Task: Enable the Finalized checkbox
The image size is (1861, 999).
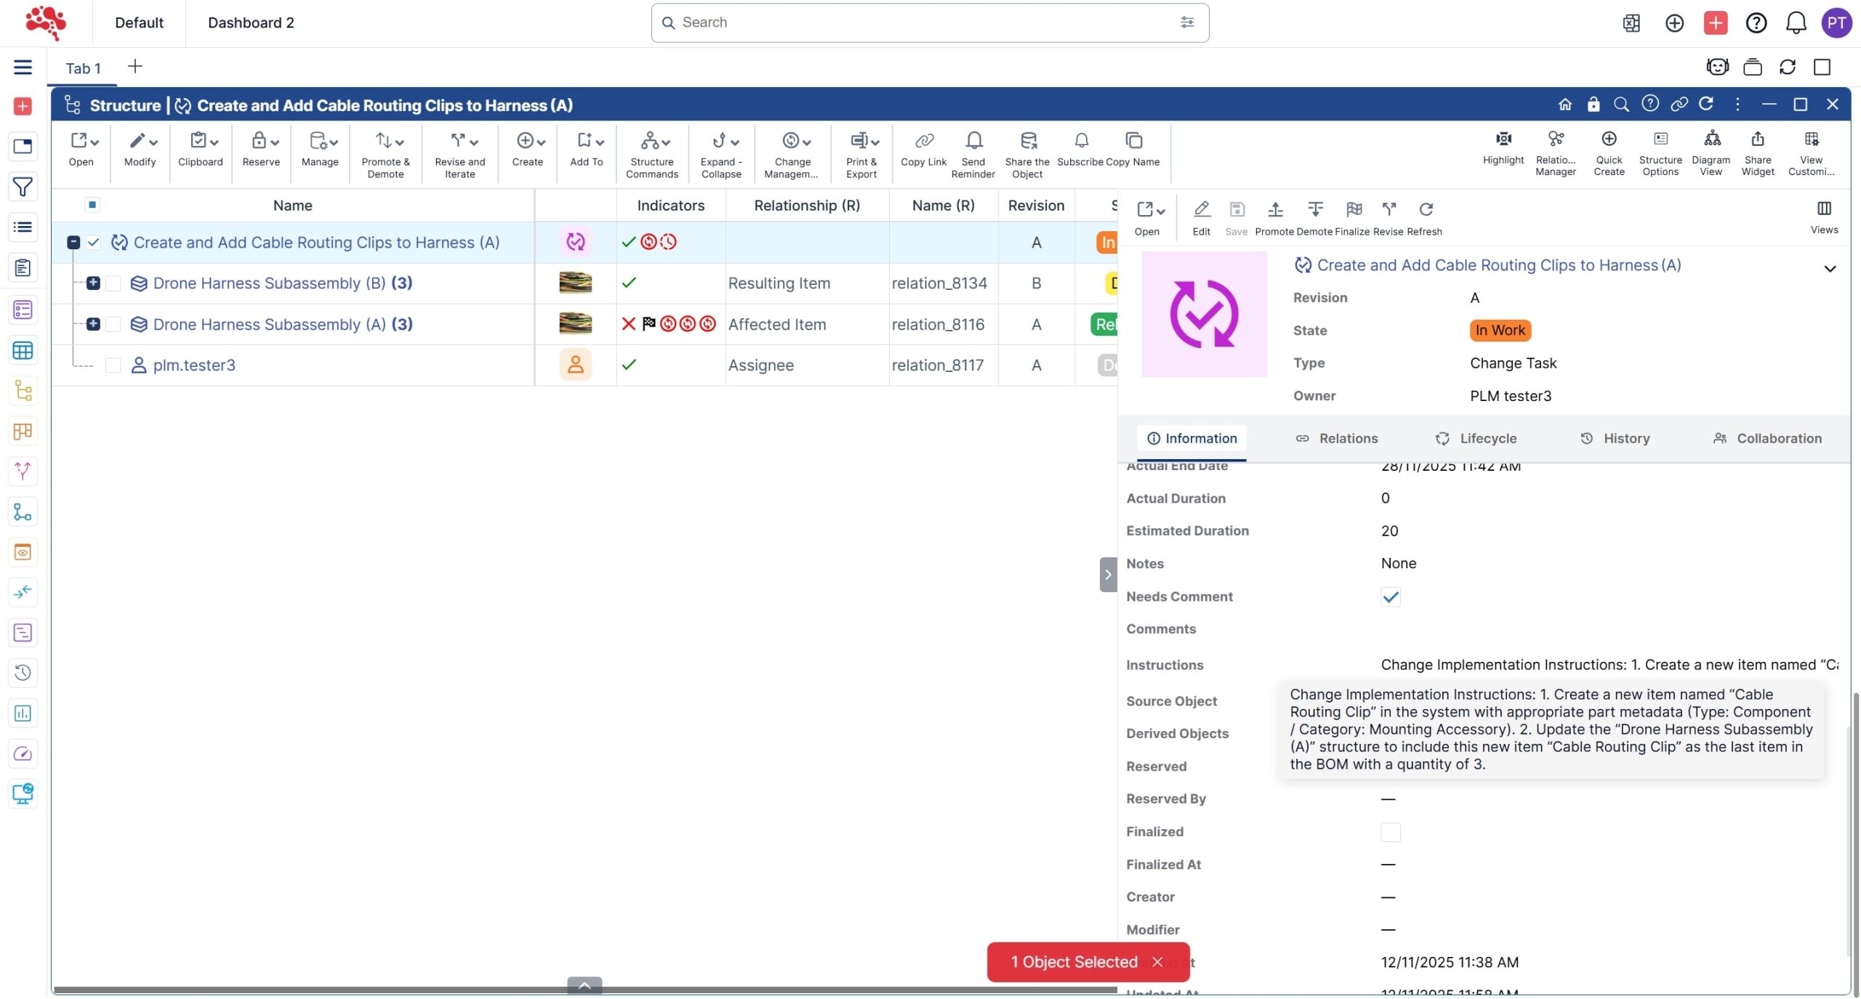Action: [x=1390, y=833]
